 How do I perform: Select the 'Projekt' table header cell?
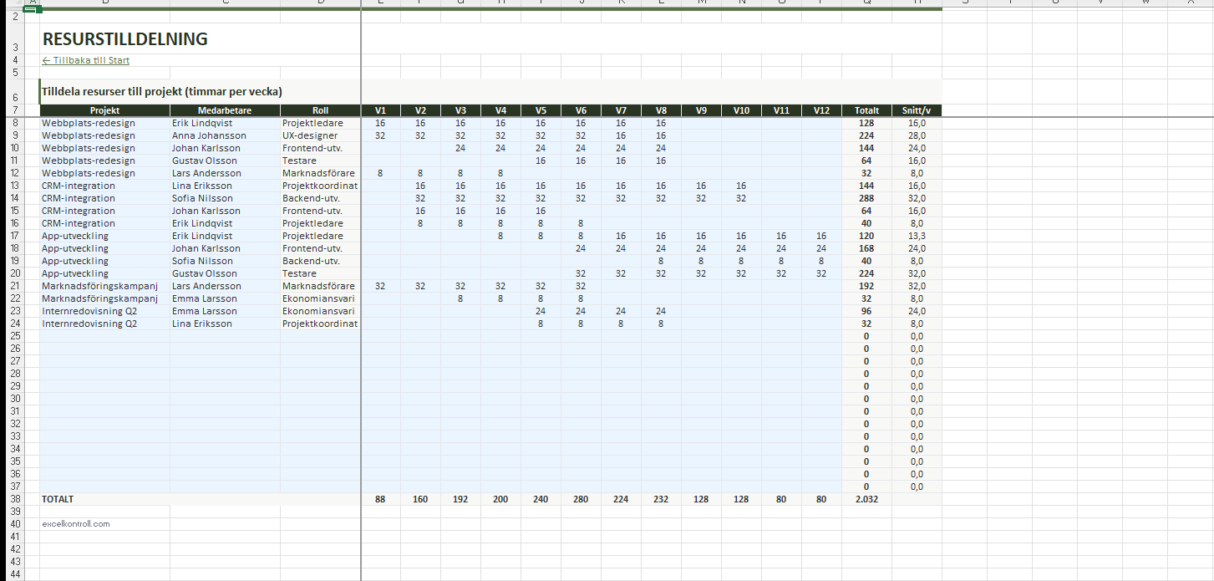[x=104, y=110]
